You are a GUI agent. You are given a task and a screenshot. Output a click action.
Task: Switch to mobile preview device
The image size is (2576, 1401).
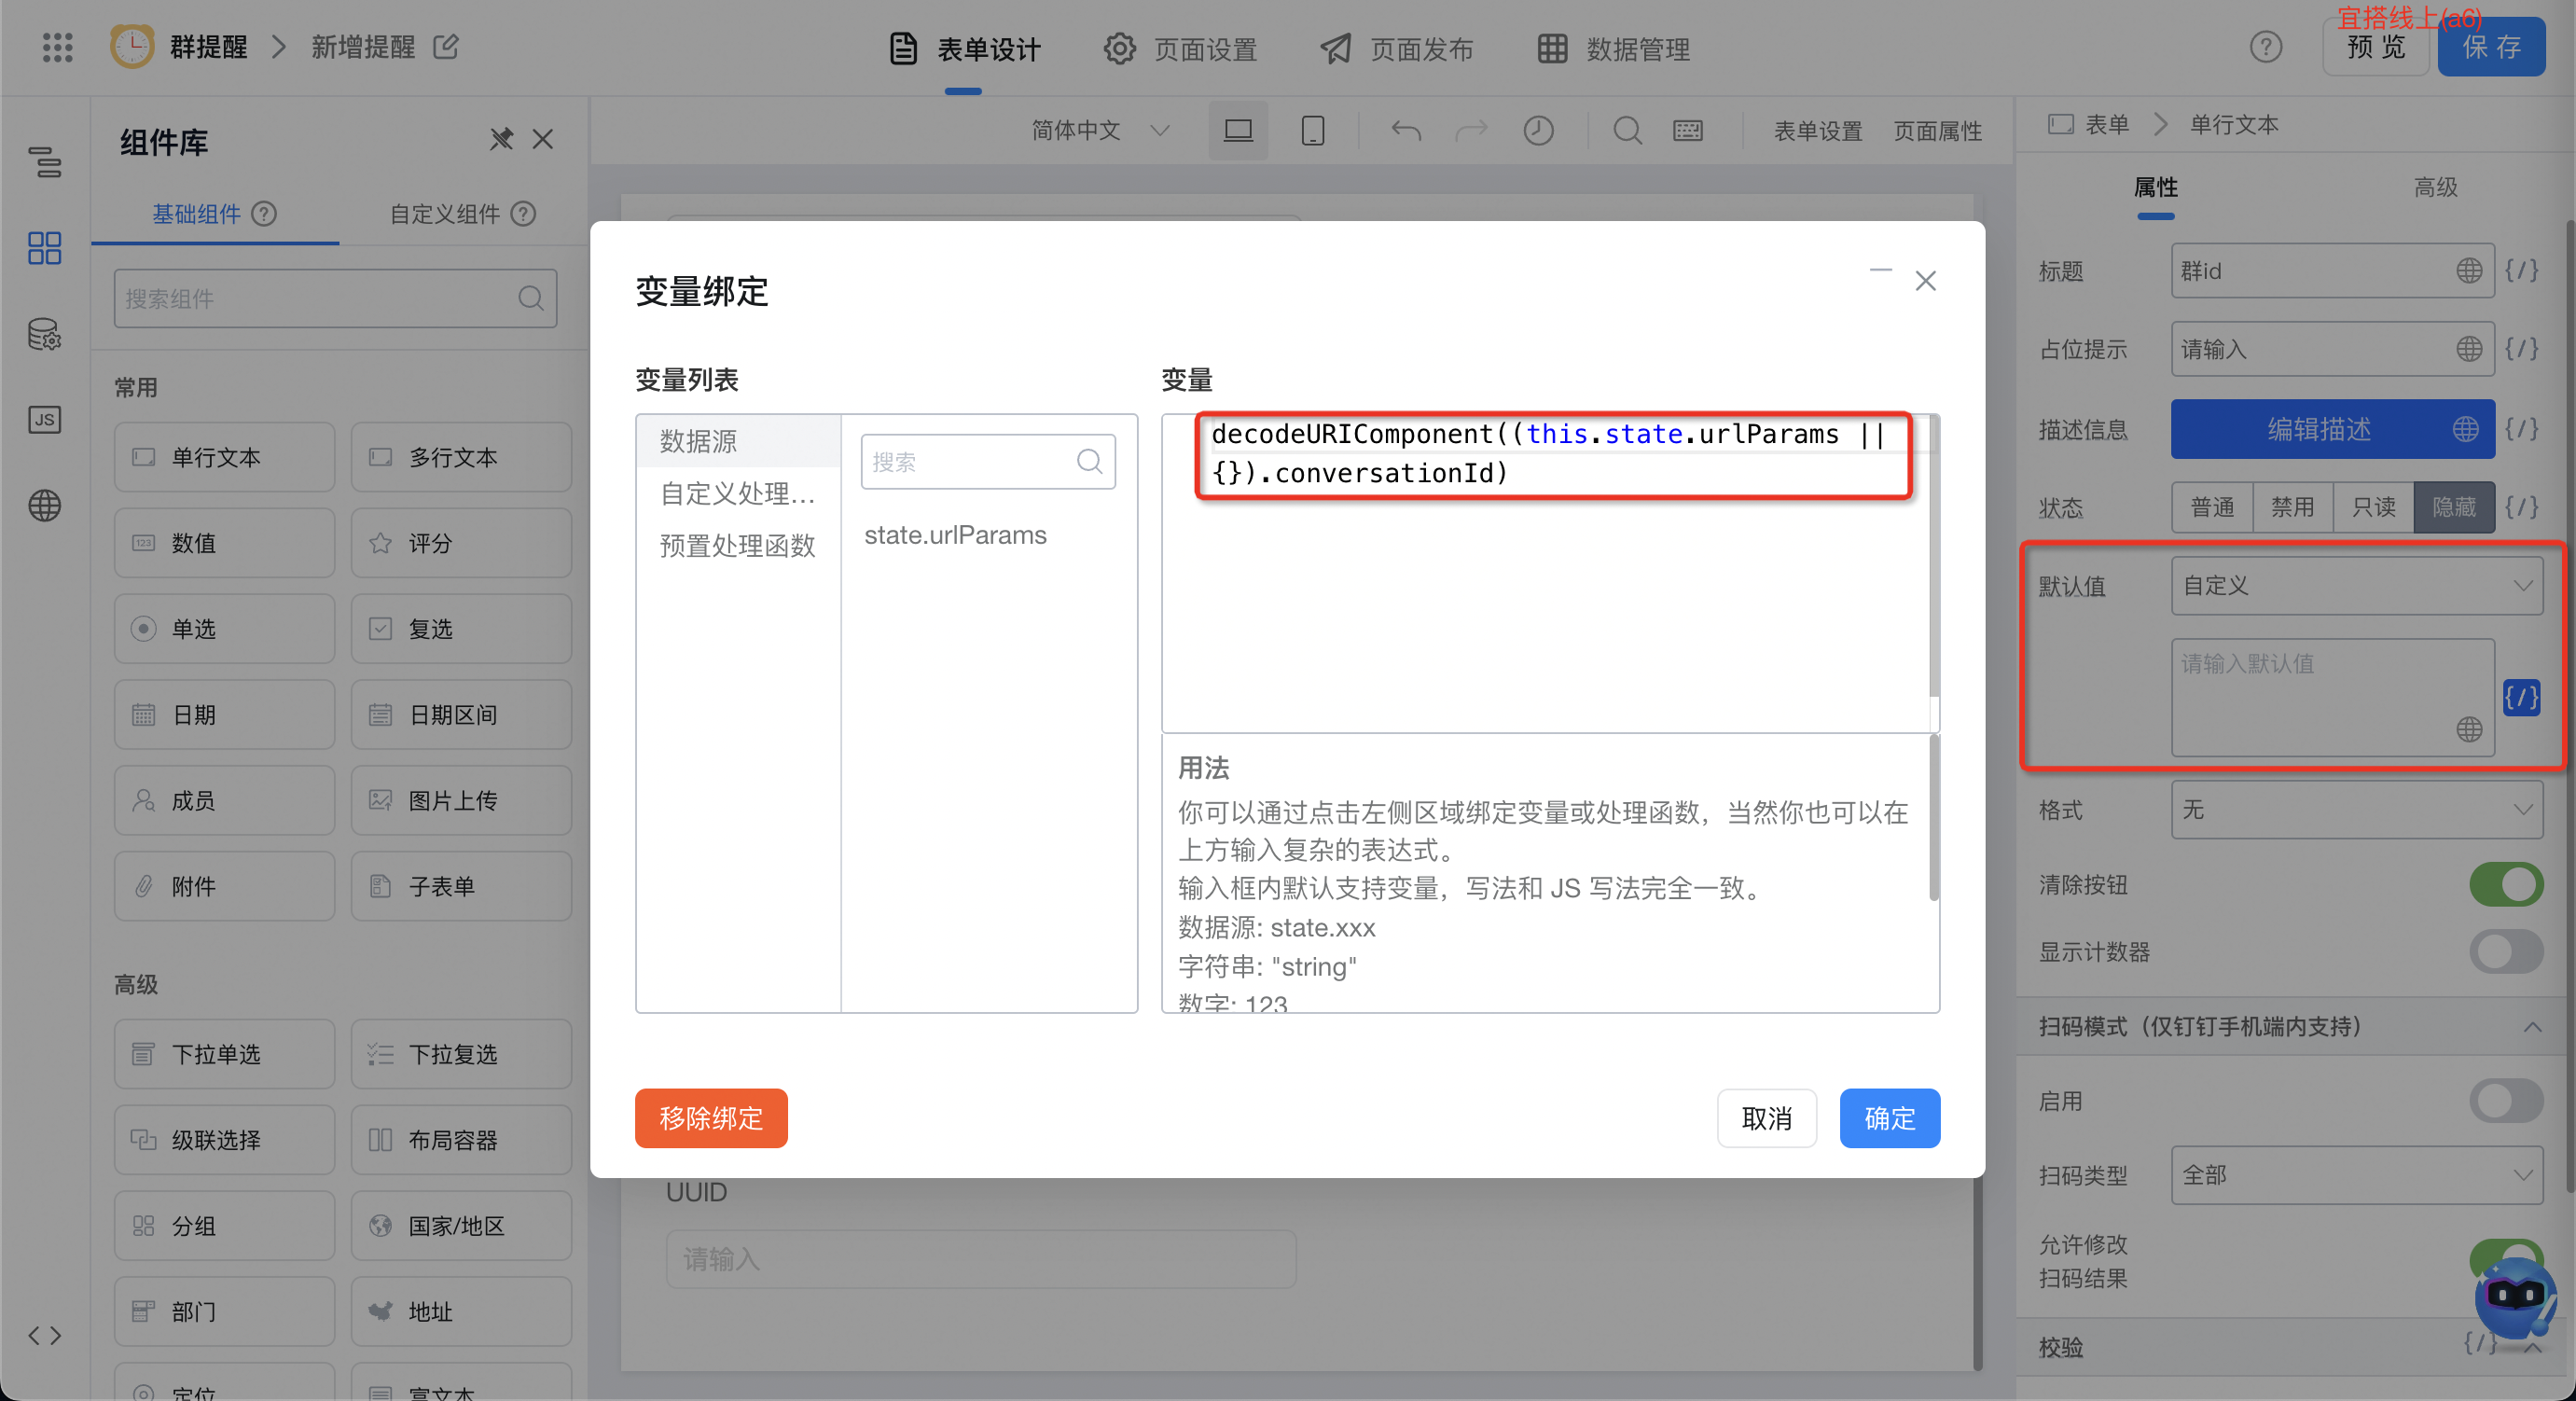(x=1313, y=130)
